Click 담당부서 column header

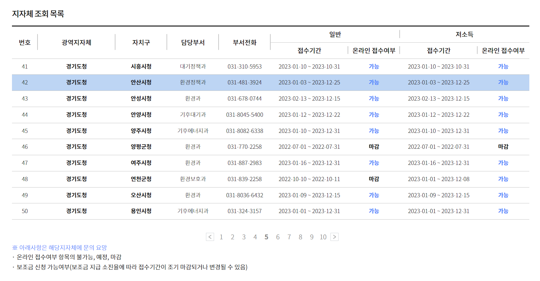coord(193,42)
